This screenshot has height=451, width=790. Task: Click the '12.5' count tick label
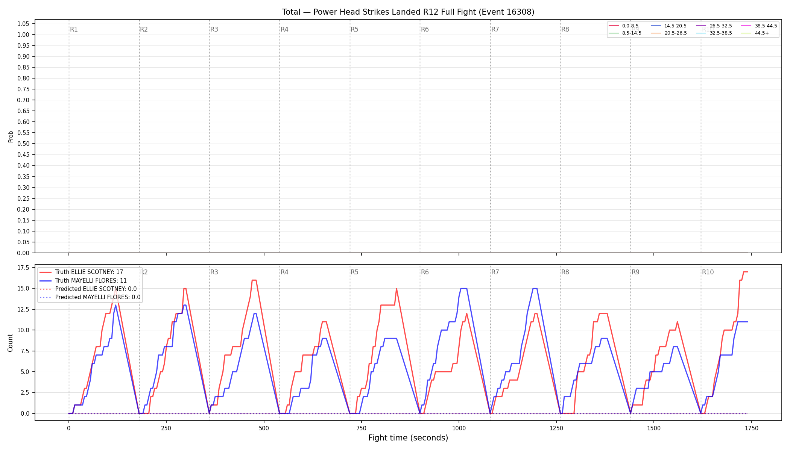coord(23,309)
